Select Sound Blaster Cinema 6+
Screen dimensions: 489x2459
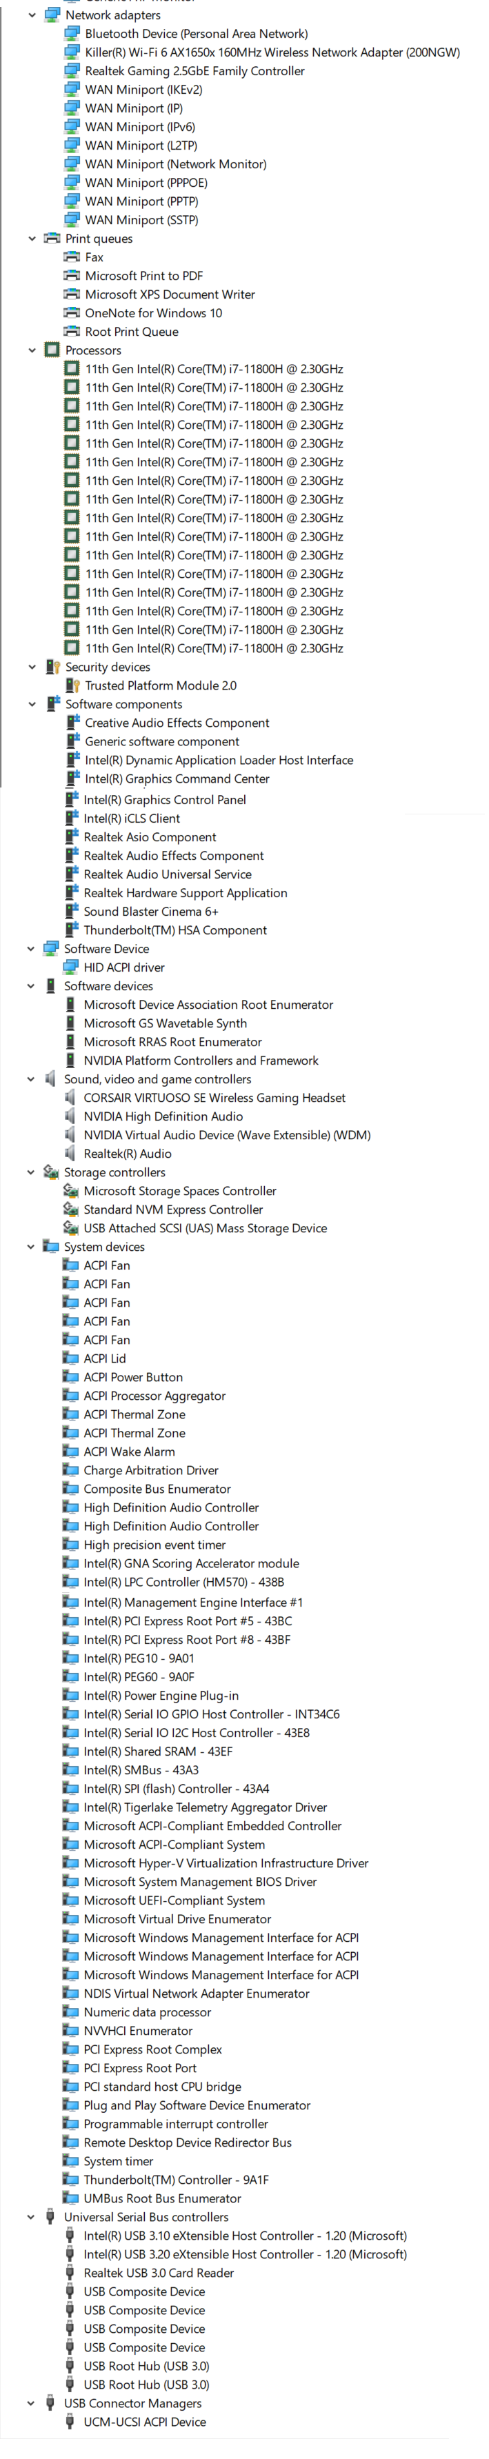(x=151, y=912)
